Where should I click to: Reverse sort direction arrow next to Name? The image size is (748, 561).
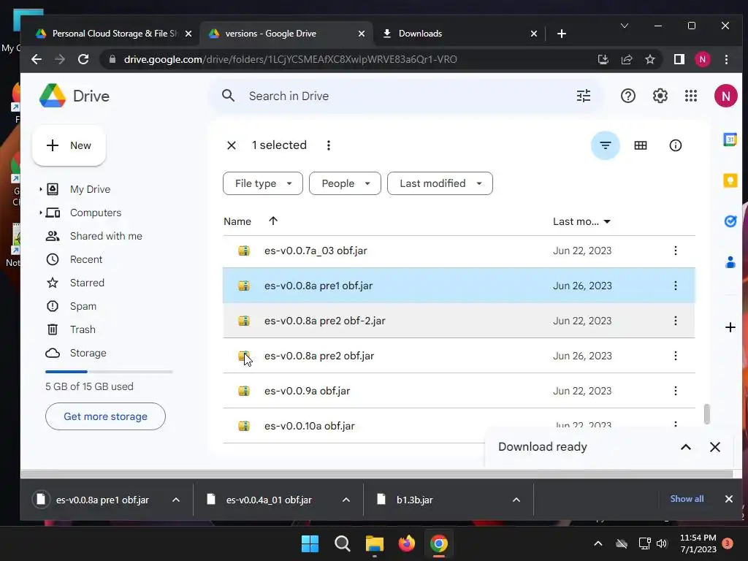pos(273,221)
